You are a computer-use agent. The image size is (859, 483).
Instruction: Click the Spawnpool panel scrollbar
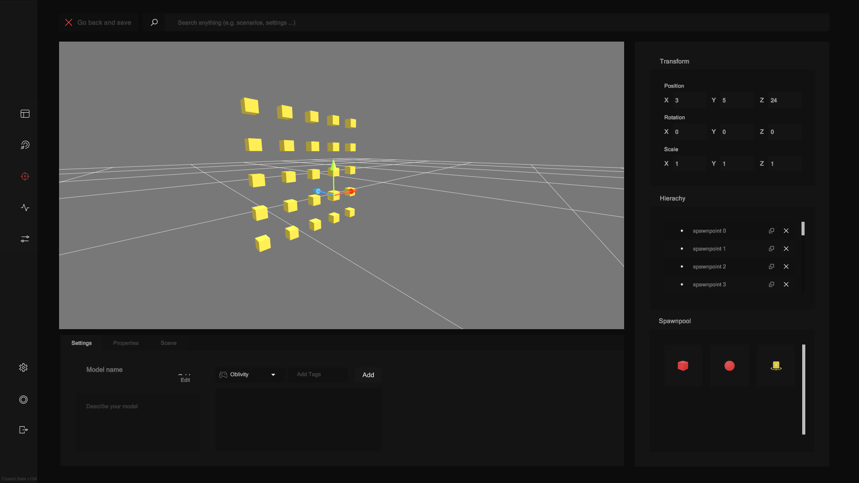pos(804,389)
